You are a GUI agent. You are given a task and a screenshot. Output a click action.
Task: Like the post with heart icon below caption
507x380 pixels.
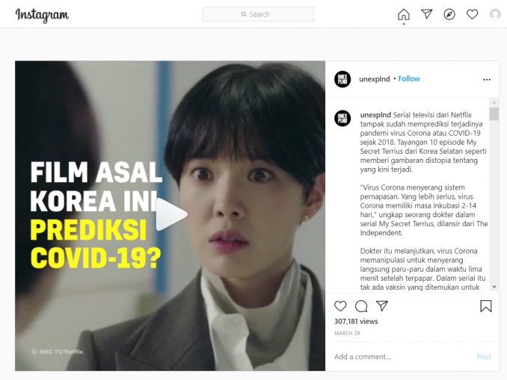coord(340,306)
